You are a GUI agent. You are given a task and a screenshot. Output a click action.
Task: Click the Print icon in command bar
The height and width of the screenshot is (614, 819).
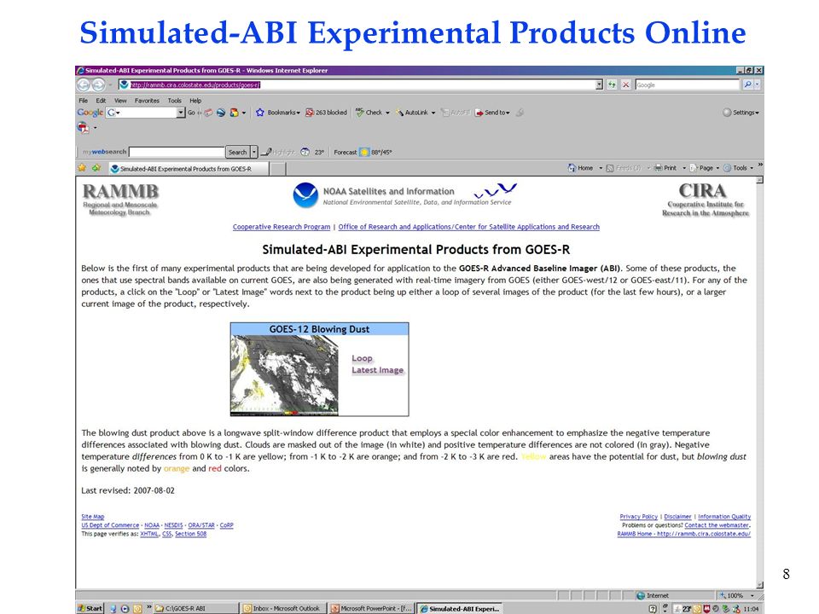click(659, 168)
